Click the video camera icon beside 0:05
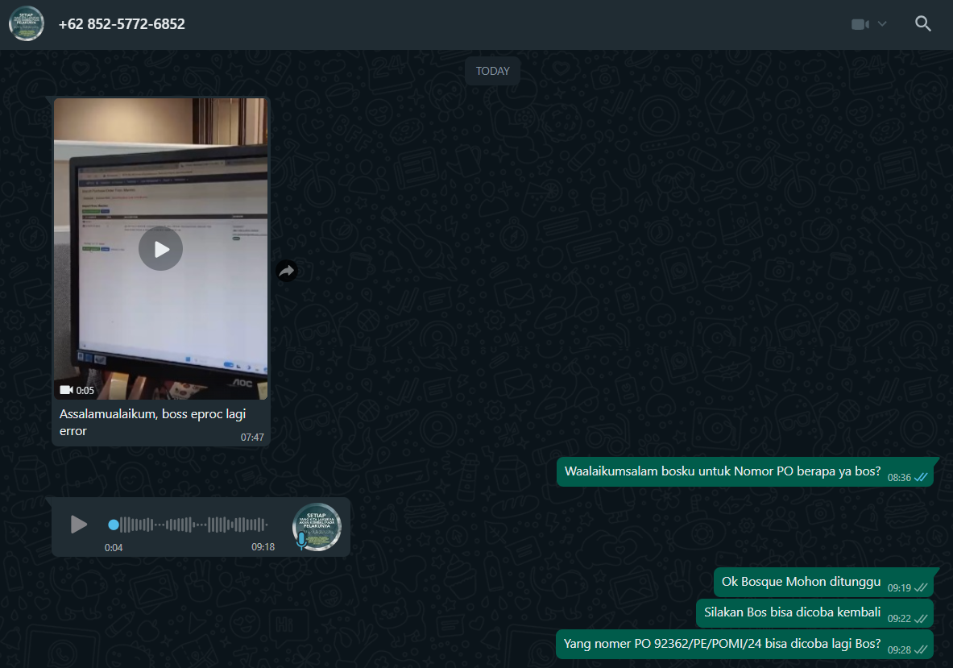Image resolution: width=953 pixels, height=668 pixels. pos(66,390)
